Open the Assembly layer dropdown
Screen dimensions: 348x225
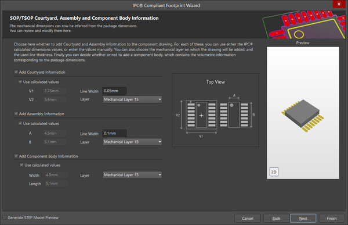click(x=132, y=142)
